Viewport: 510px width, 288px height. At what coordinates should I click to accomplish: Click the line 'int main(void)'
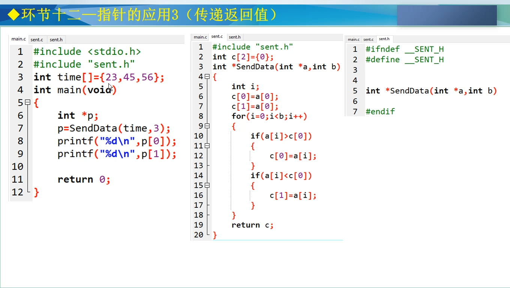click(x=75, y=90)
